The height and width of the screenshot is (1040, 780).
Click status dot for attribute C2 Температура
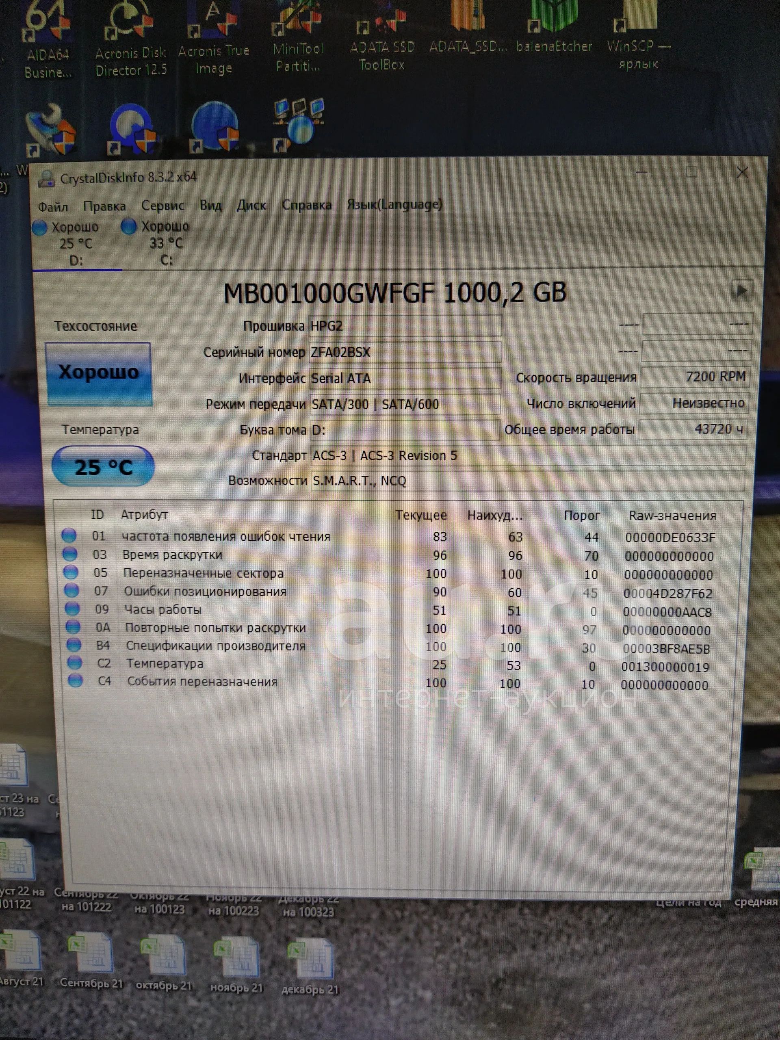75,663
